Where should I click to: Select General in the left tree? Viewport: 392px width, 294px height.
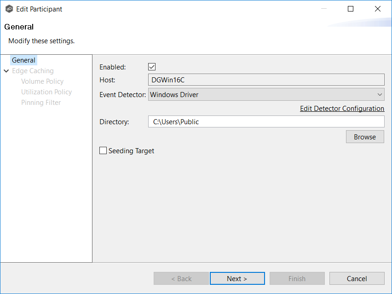(23, 60)
